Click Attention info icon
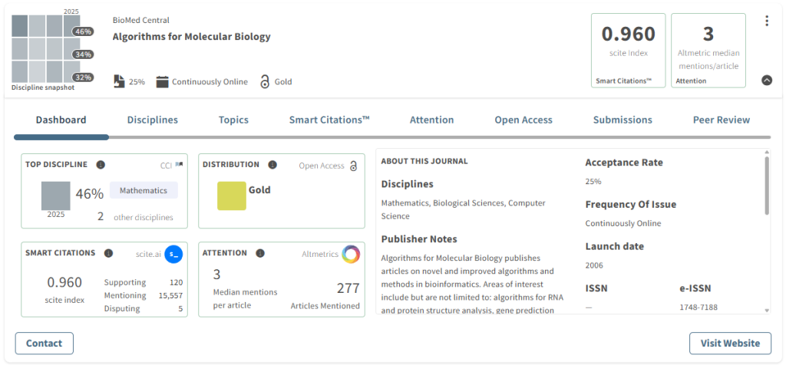This screenshot has height=365, width=786. click(x=259, y=253)
